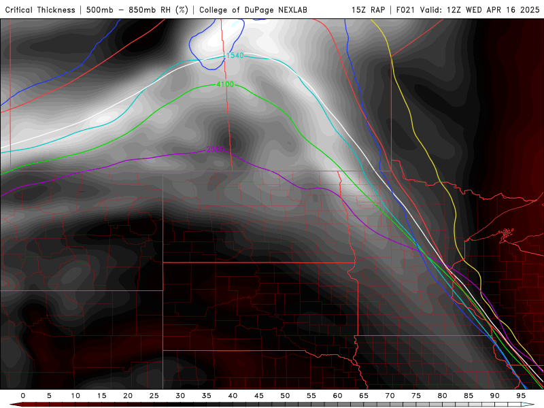
Task: Click the "F021" forecast hour text
Action: (x=406, y=10)
